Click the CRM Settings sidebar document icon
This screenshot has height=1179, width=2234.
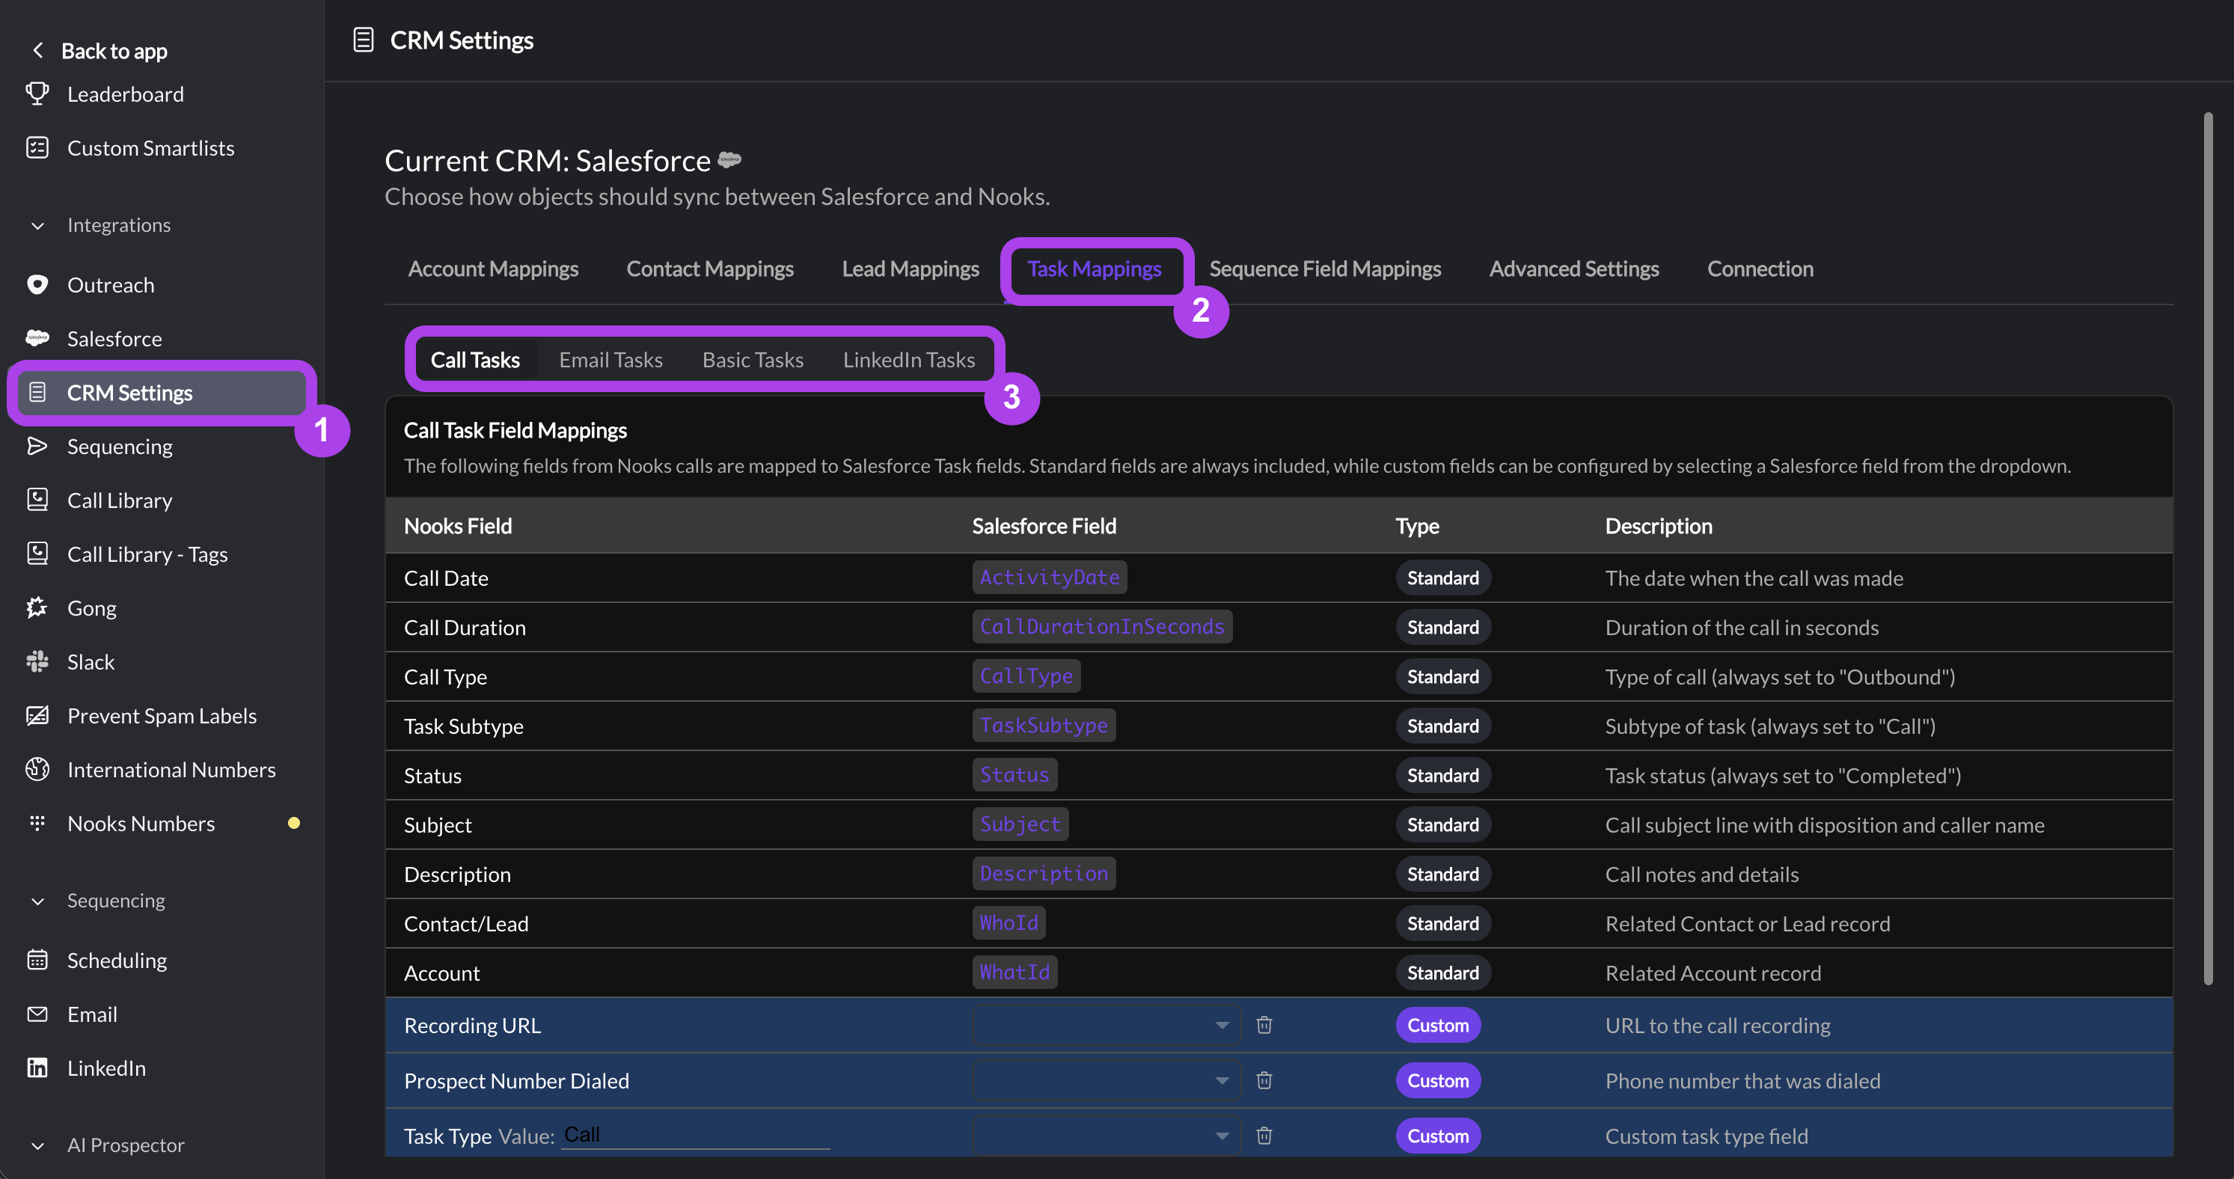coord(37,392)
